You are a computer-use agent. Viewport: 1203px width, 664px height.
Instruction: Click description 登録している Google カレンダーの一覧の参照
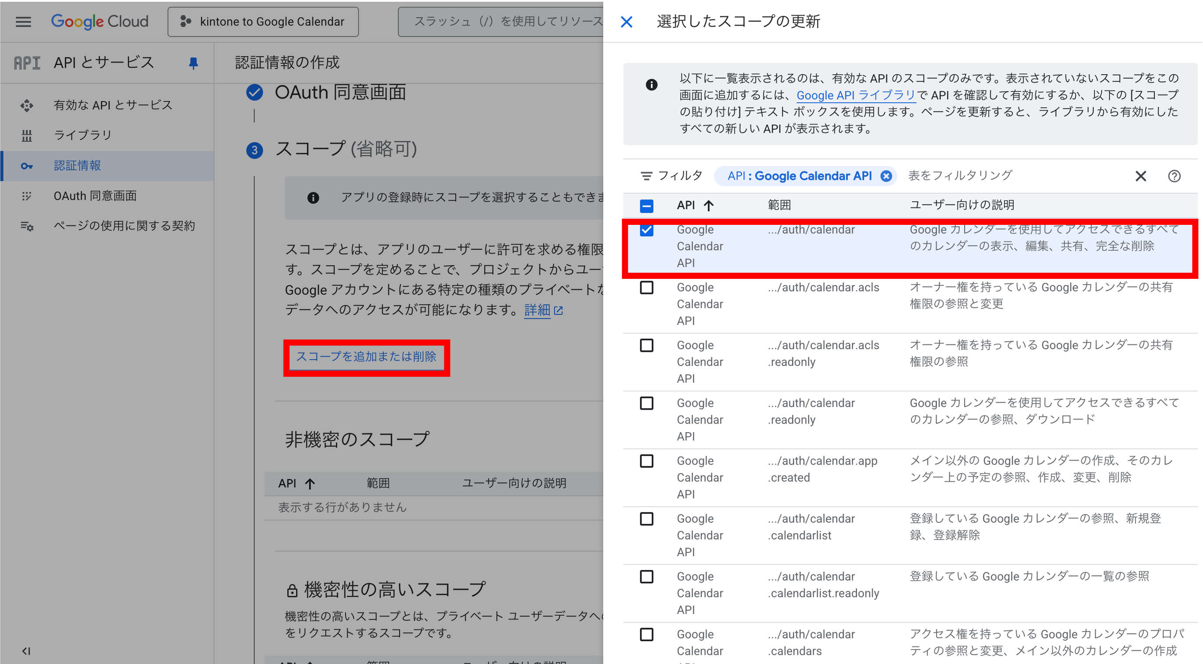[1029, 577]
